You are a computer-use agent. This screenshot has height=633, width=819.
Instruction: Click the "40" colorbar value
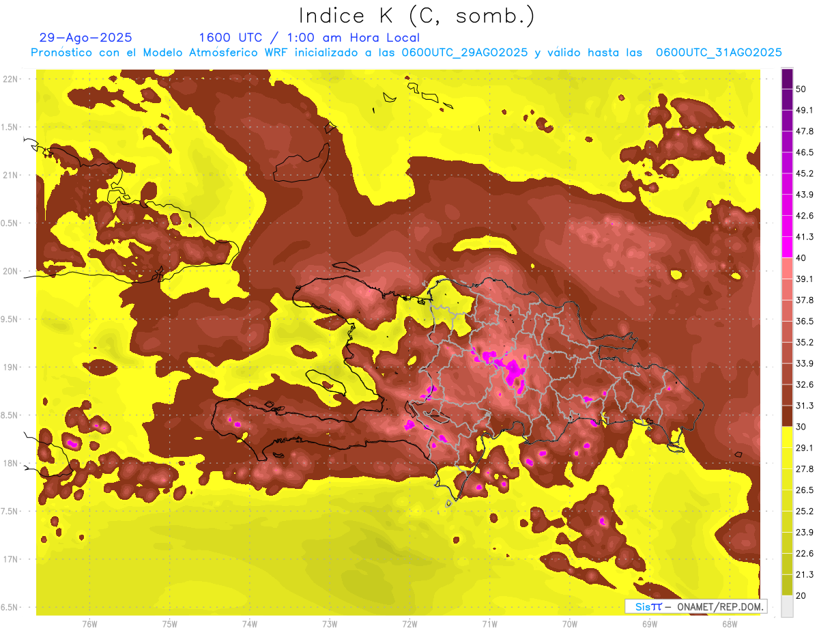point(801,257)
